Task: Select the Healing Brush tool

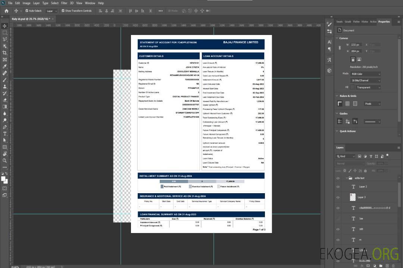Action: point(4,73)
